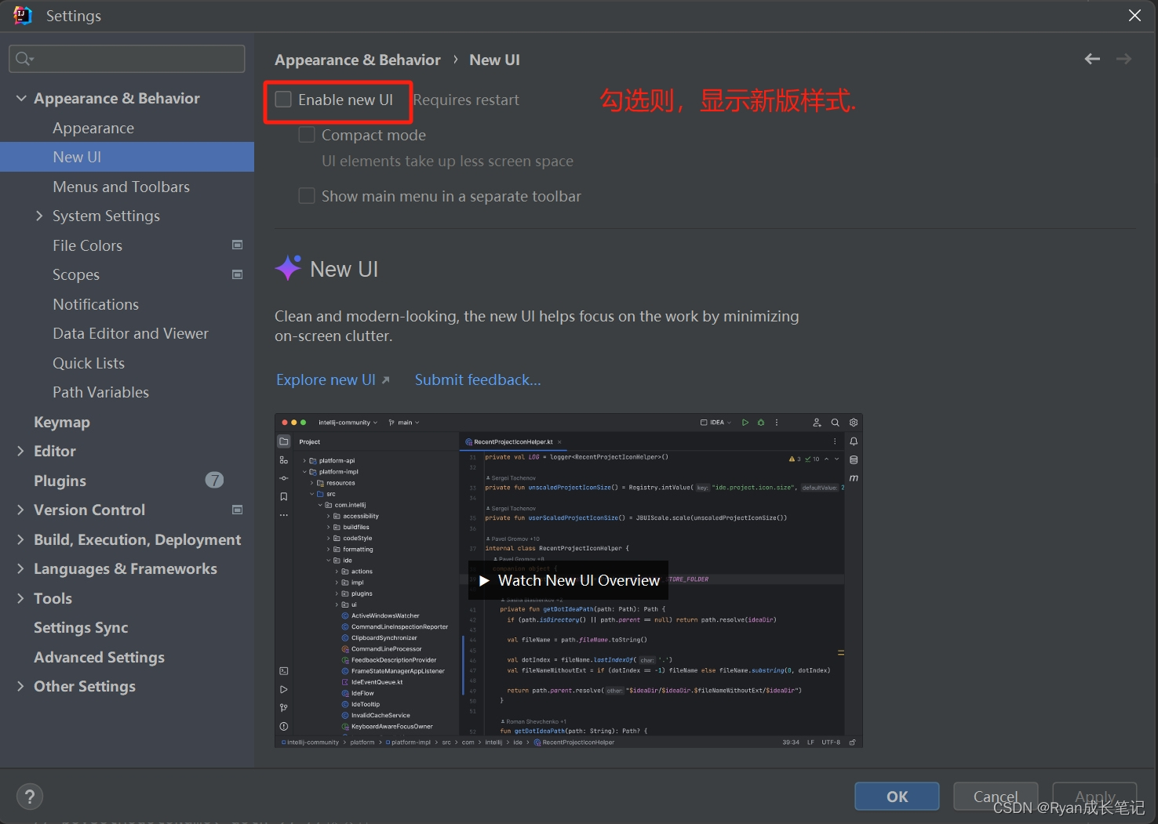1158x824 pixels.
Task: Navigate forward with the right arrow
Action: coord(1123,59)
